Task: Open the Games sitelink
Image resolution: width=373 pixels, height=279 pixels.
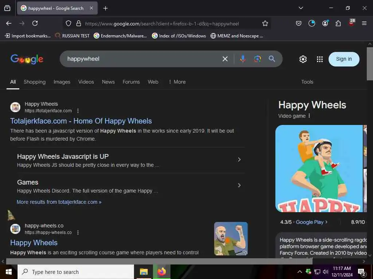Action: coord(28,182)
